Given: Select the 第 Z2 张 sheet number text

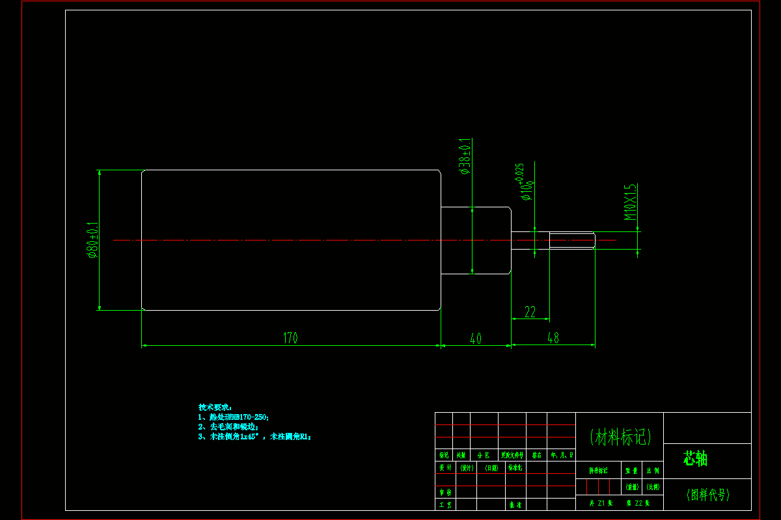Looking at the screenshot, I should pyautogui.click(x=639, y=503).
